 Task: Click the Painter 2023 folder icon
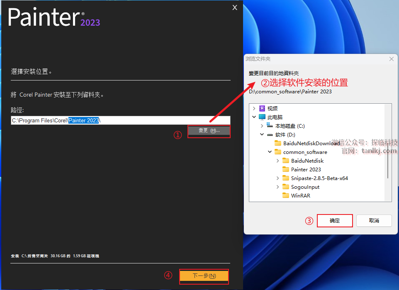[286, 169]
